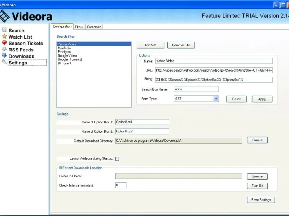The image size is (289, 216).
Task: Select Prodigem in Search Sites list
Action: (94, 52)
